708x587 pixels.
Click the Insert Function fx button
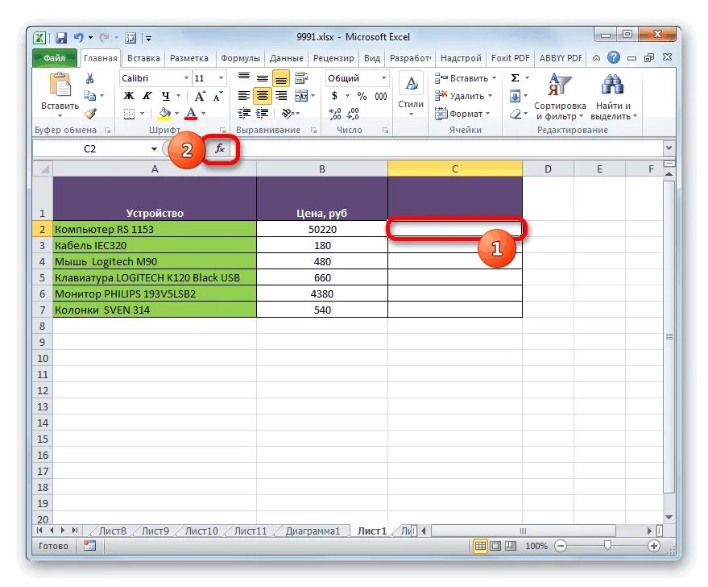tap(220, 148)
